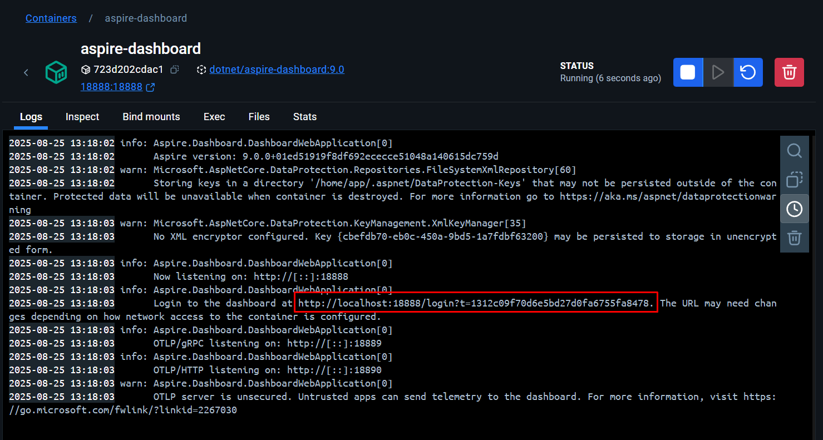Image resolution: width=823 pixels, height=440 pixels.
Task: Copy the container ID 723d202cdac1
Action: (174, 69)
